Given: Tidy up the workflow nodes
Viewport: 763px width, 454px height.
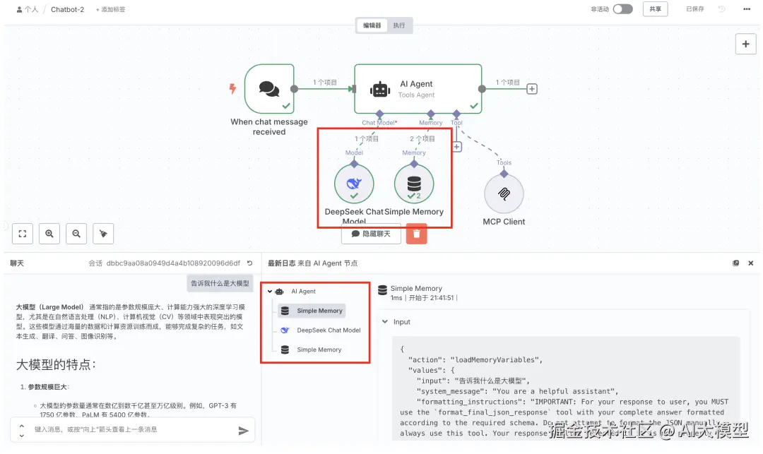Looking at the screenshot, I should 103,234.
